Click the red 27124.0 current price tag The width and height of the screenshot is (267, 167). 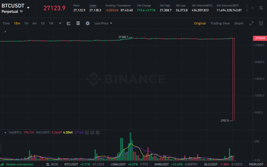[260, 38]
